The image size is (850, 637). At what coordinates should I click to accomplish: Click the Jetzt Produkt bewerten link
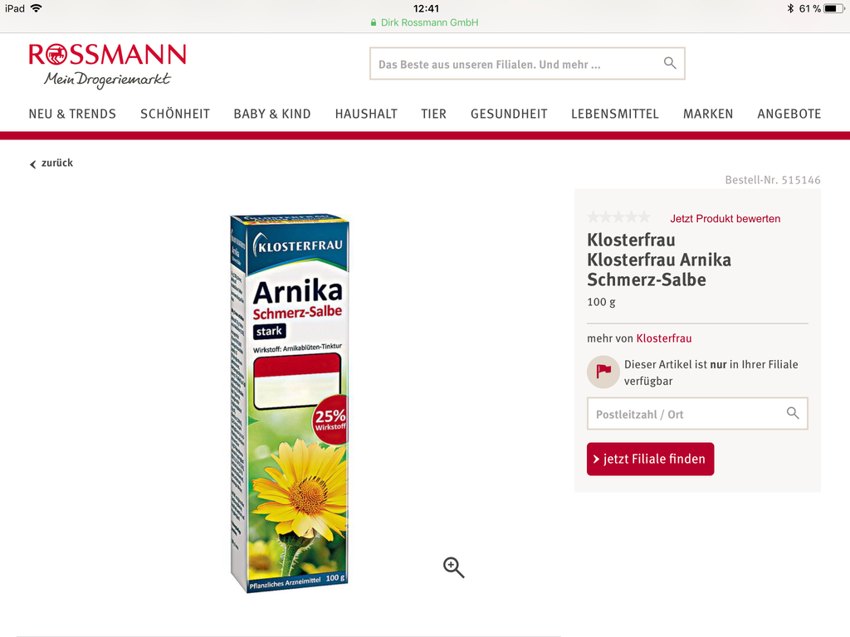(x=725, y=218)
